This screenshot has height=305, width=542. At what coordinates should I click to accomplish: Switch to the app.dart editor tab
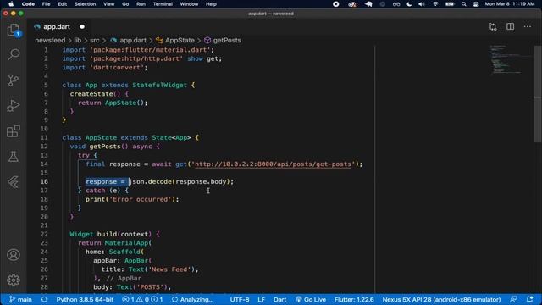(x=57, y=26)
